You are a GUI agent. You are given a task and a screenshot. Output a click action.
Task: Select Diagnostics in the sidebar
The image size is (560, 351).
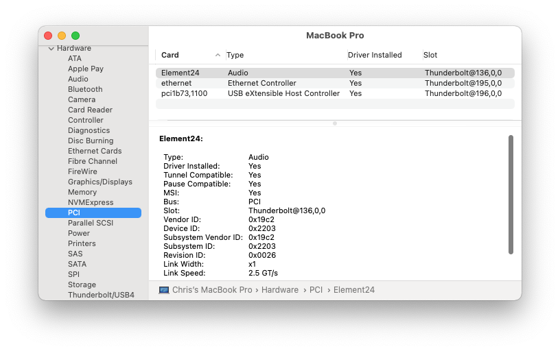[x=89, y=130]
